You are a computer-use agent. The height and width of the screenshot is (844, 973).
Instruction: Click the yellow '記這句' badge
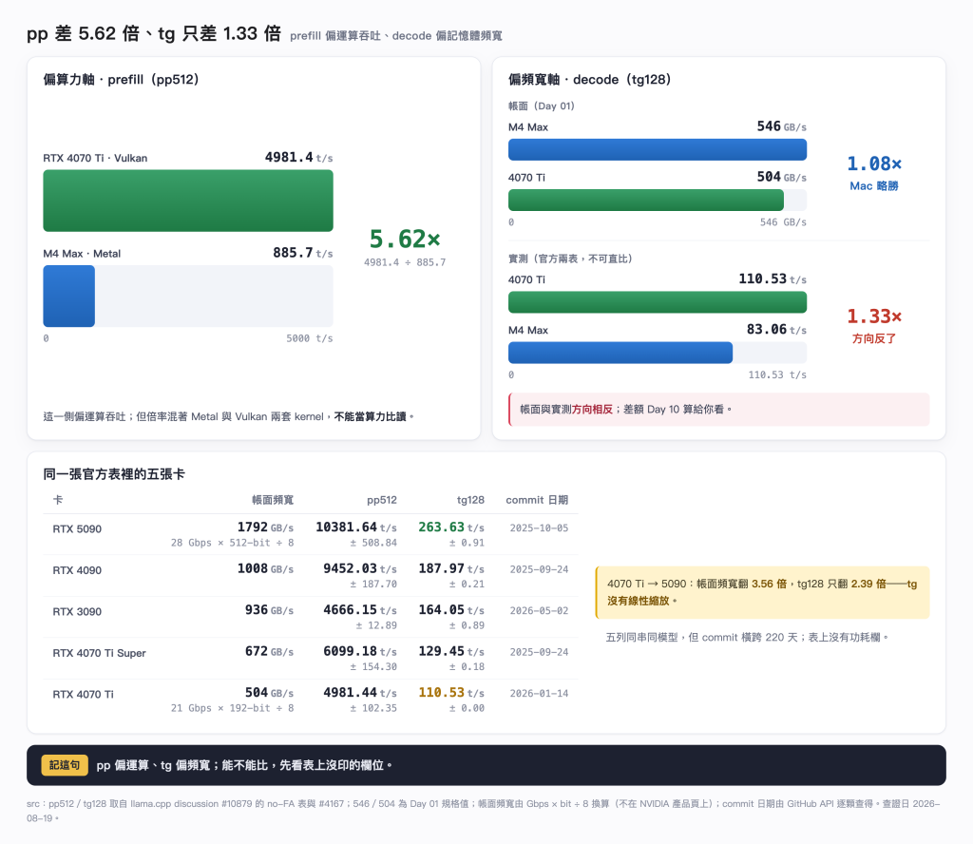click(65, 765)
